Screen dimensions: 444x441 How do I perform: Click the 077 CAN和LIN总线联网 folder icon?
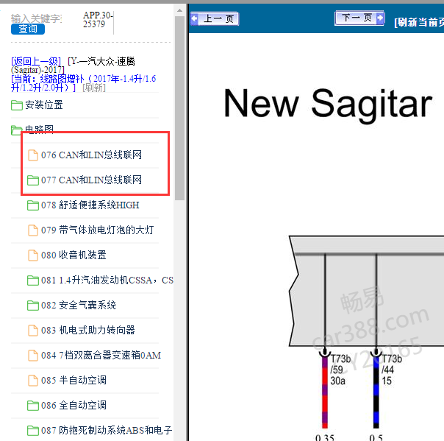click(x=33, y=180)
